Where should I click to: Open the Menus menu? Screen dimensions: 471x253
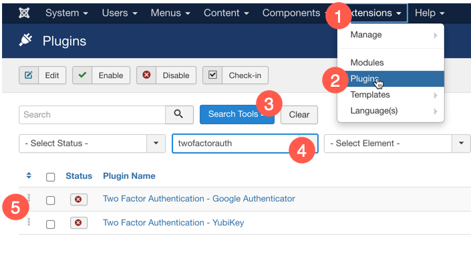click(x=170, y=13)
